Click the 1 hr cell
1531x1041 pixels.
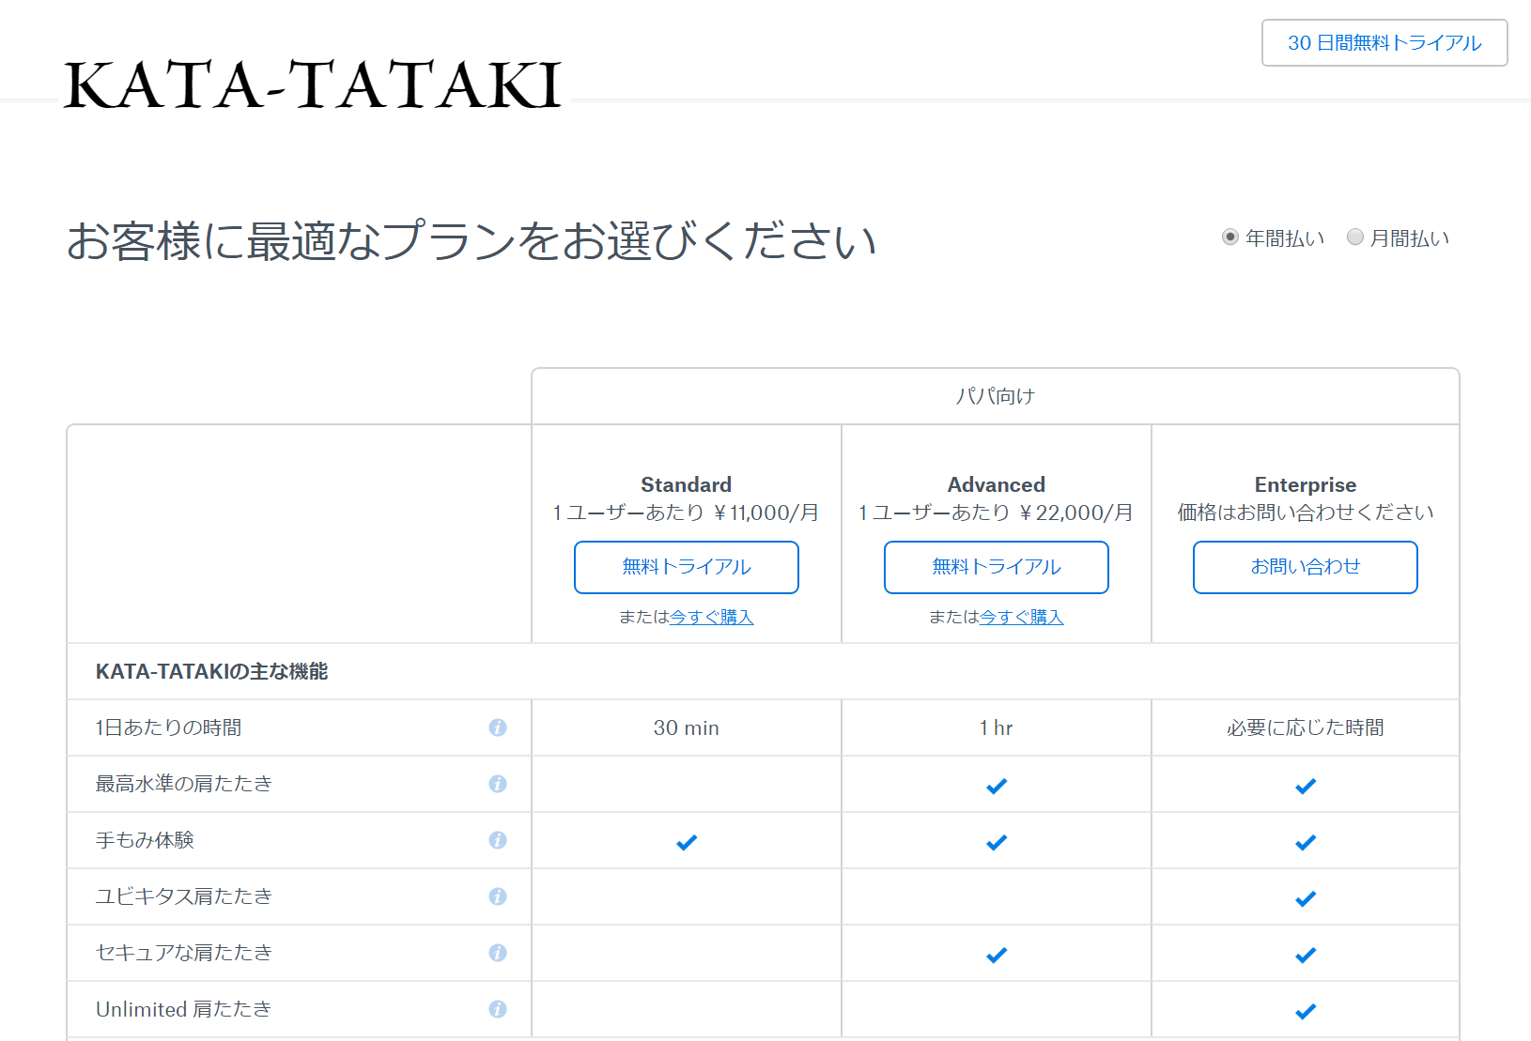[x=997, y=727]
